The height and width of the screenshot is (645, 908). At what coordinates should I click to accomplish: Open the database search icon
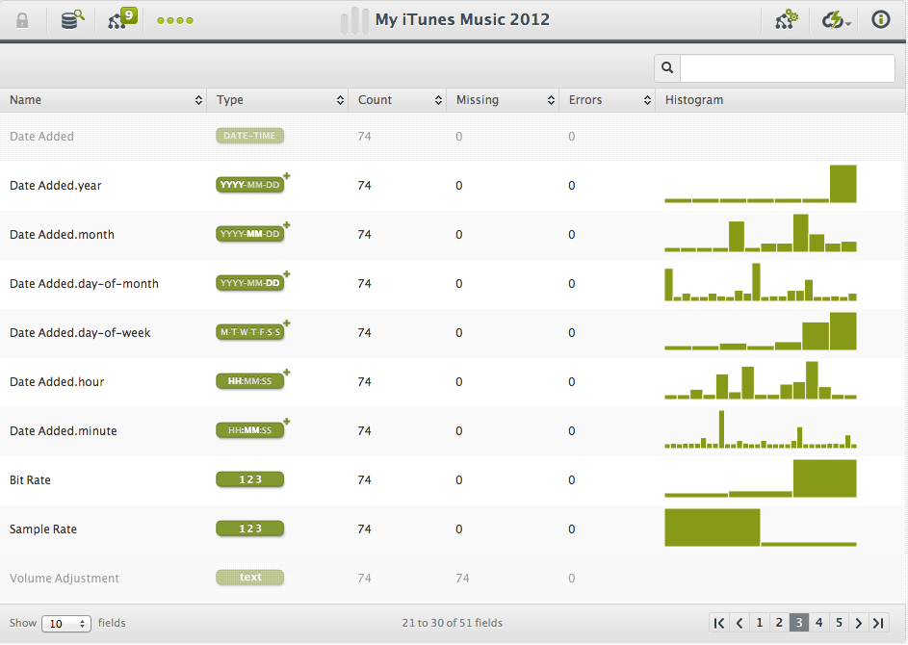point(72,19)
